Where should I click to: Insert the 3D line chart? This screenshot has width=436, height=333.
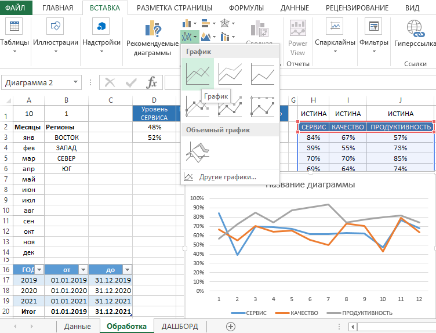point(197,152)
